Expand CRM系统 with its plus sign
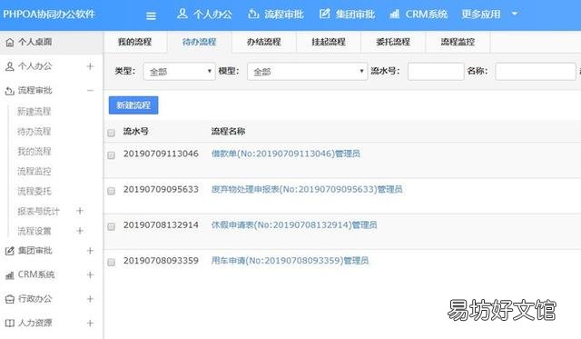 (90, 274)
